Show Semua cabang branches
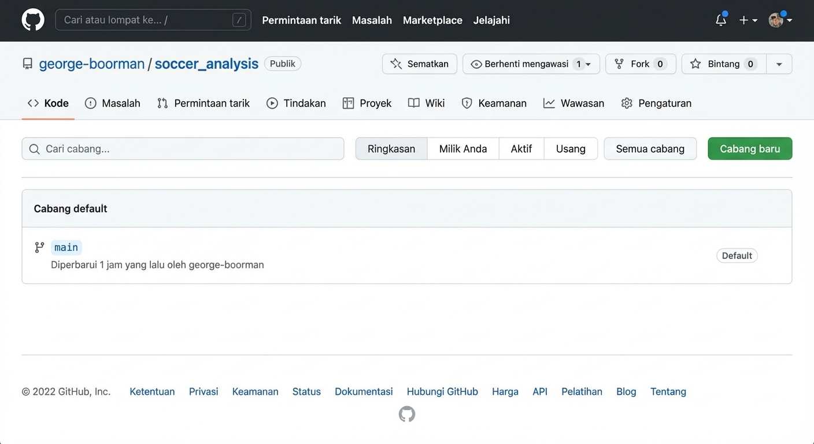814x444 pixels. tap(650, 149)
